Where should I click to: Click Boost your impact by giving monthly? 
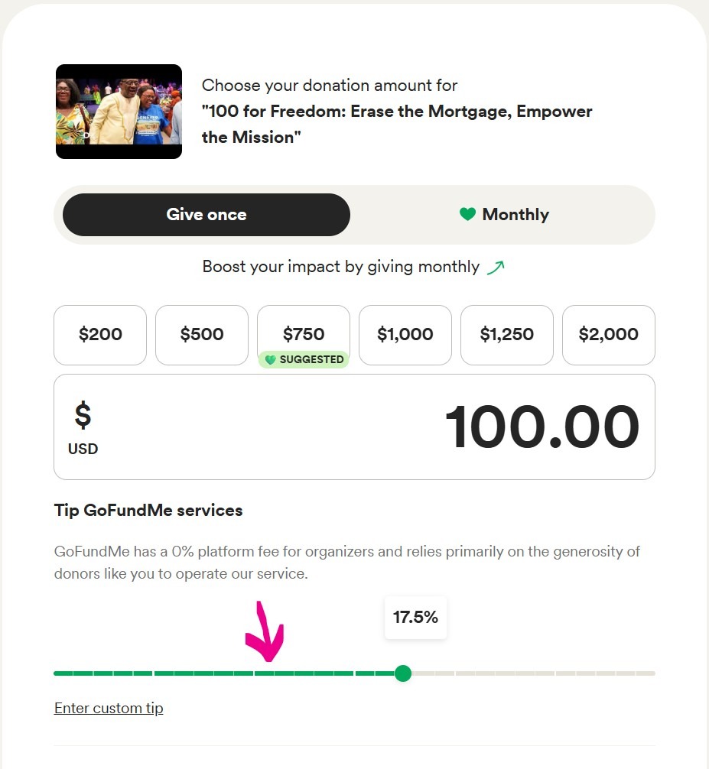[x=341, y=267]
